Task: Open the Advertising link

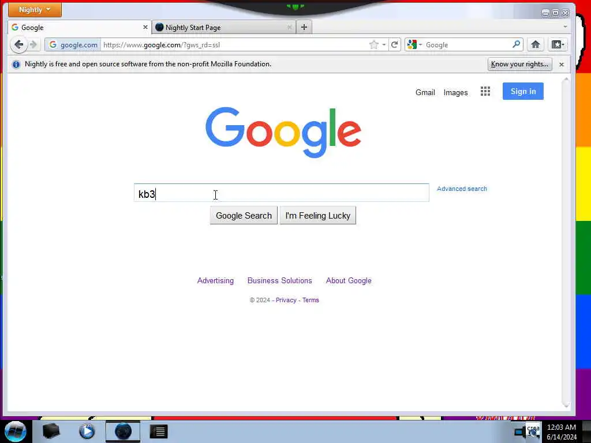Action: click(x=215, y=281)
